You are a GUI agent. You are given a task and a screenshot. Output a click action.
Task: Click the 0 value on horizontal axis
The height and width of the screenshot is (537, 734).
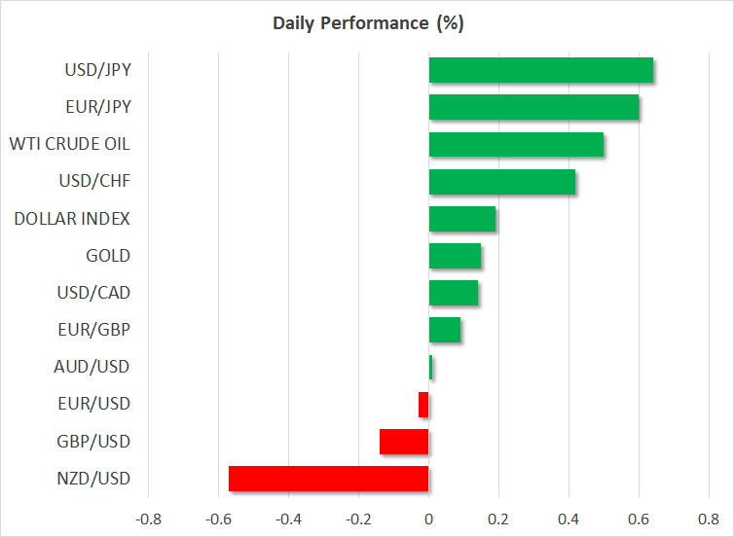coord(429,517)
